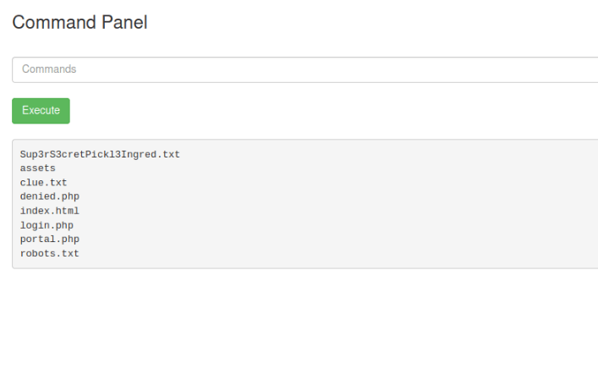Focus the Commands input field
The image size is (598, 375).
click(305, 69)
